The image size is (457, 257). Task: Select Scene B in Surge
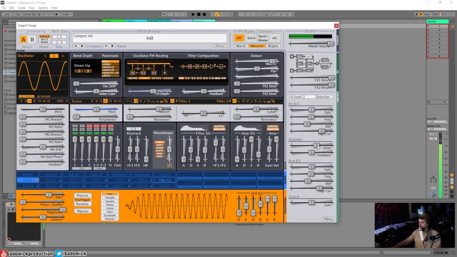pyautogui.click(x=32, y=40)
